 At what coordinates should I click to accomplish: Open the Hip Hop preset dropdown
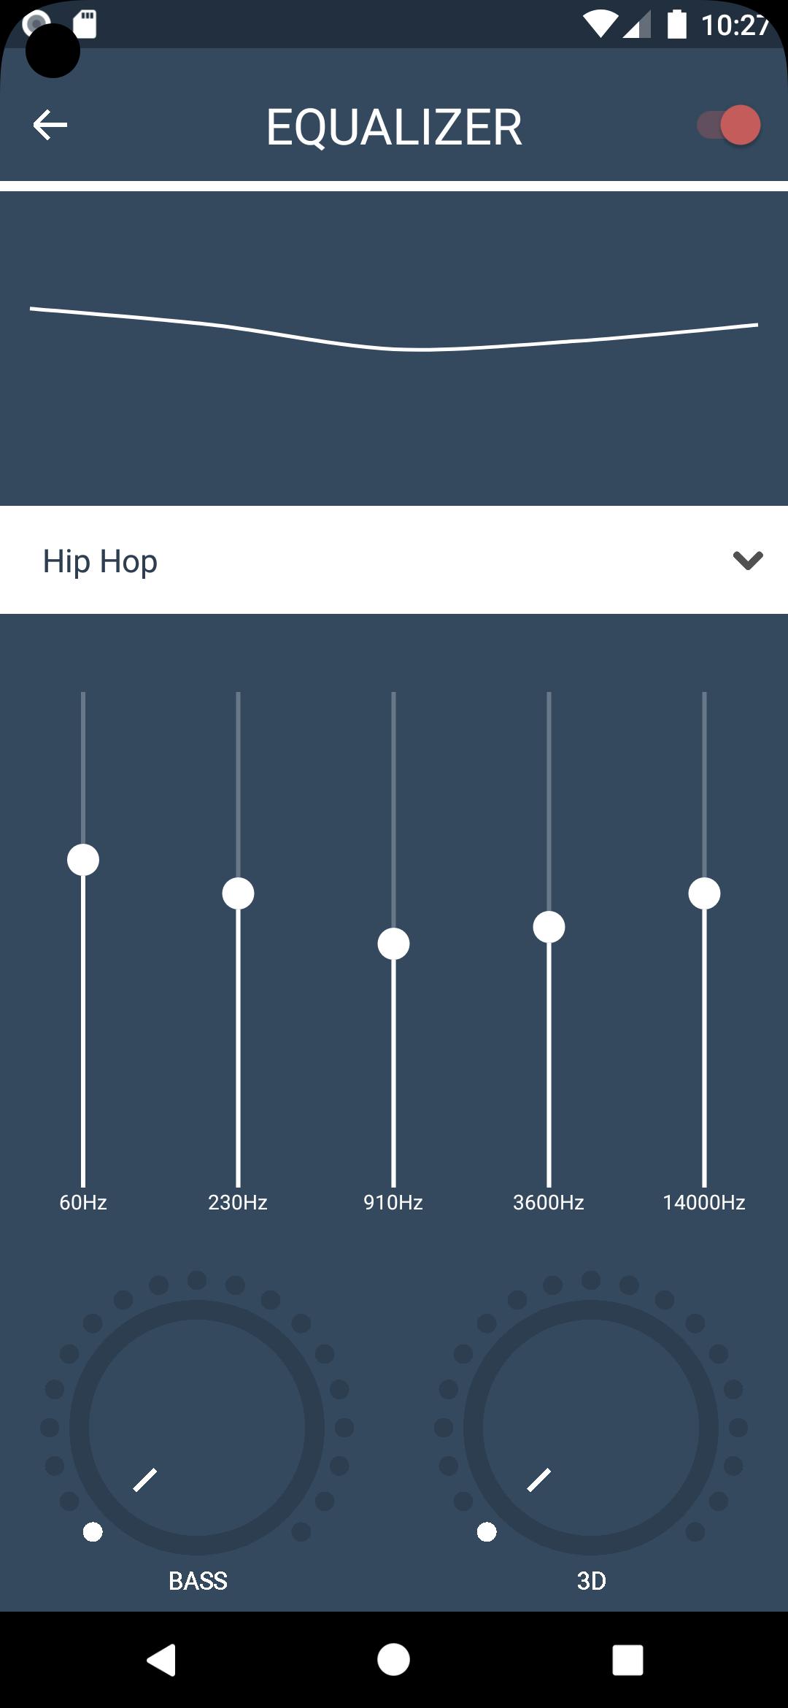[x=394, y=560]
